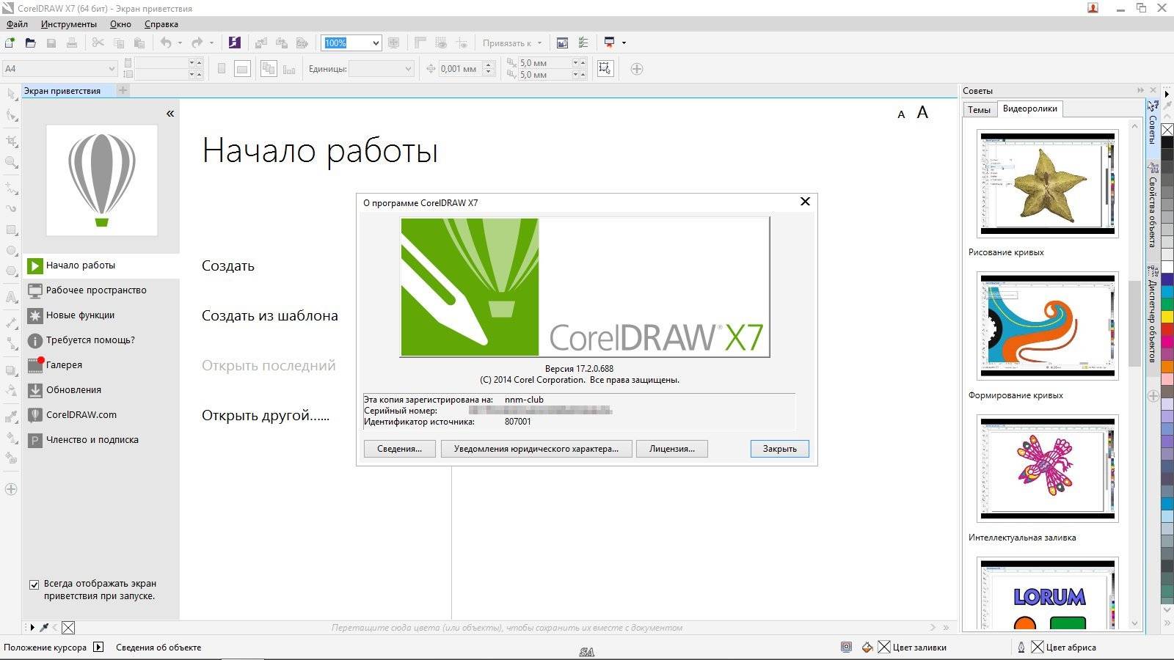Screen dimensions: 1174x660
Task: Open the Привязать к dropdown
Action: click(511, 43)
